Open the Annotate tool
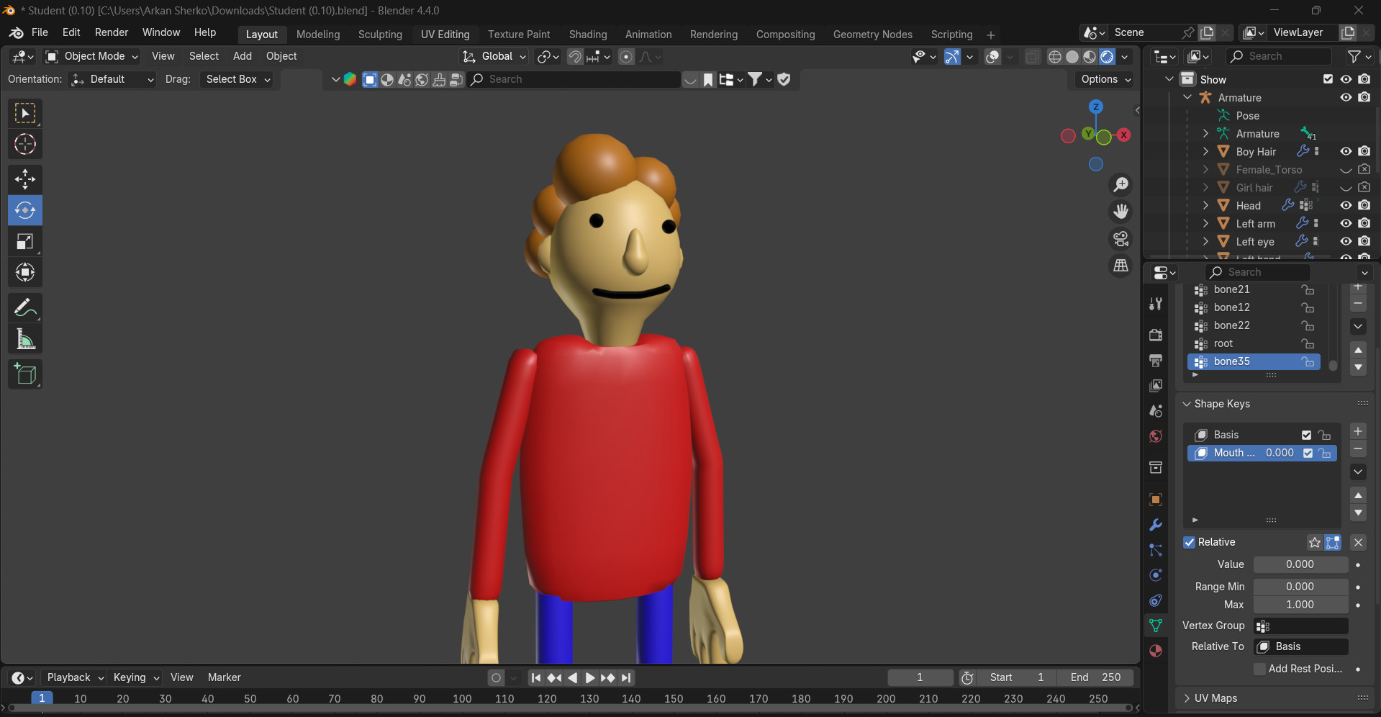This screenshot has width=1381, height=717. click(25, 307)
